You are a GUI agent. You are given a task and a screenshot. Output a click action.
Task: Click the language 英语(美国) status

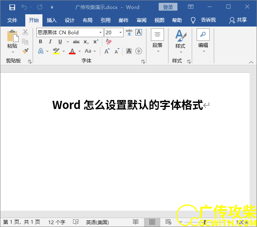pos(97,223)
